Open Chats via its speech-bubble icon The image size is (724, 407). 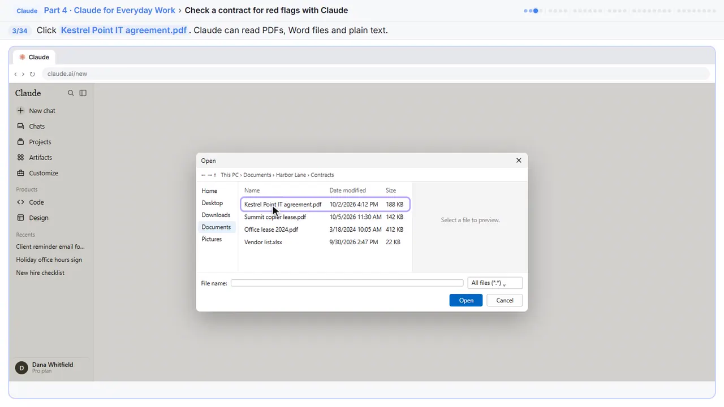(21, 126)
